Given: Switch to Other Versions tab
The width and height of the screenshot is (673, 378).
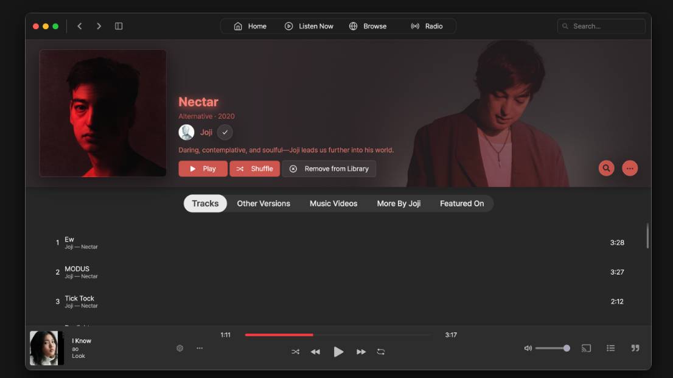Looking at the screenshot, I should (263, 203).
